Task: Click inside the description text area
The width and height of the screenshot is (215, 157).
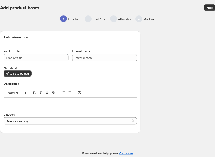Action: tap(70, 102)
